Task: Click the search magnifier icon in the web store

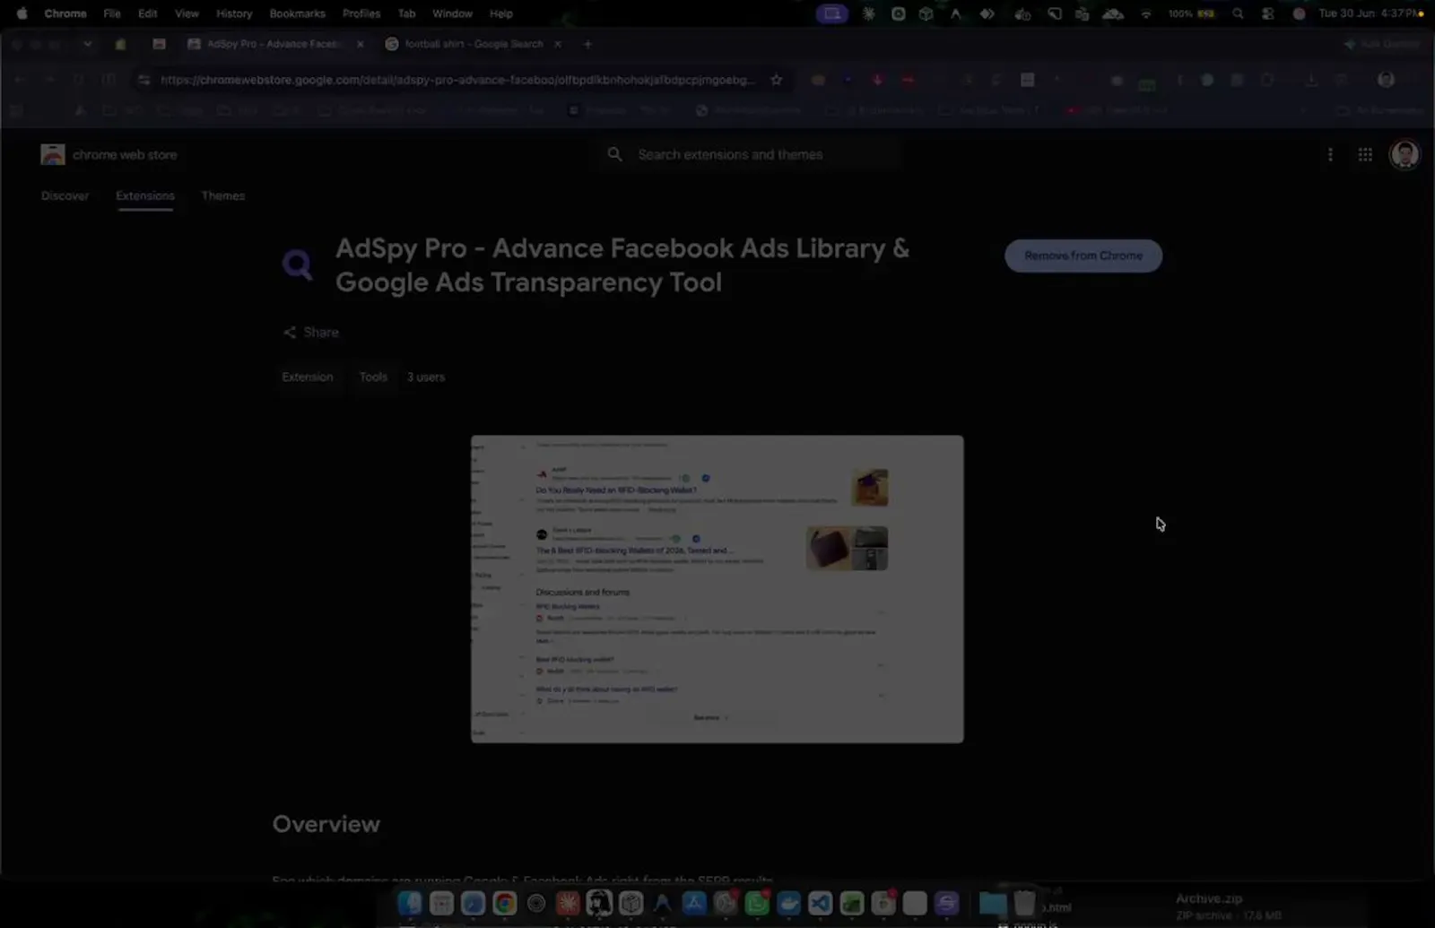Action: 614,154
